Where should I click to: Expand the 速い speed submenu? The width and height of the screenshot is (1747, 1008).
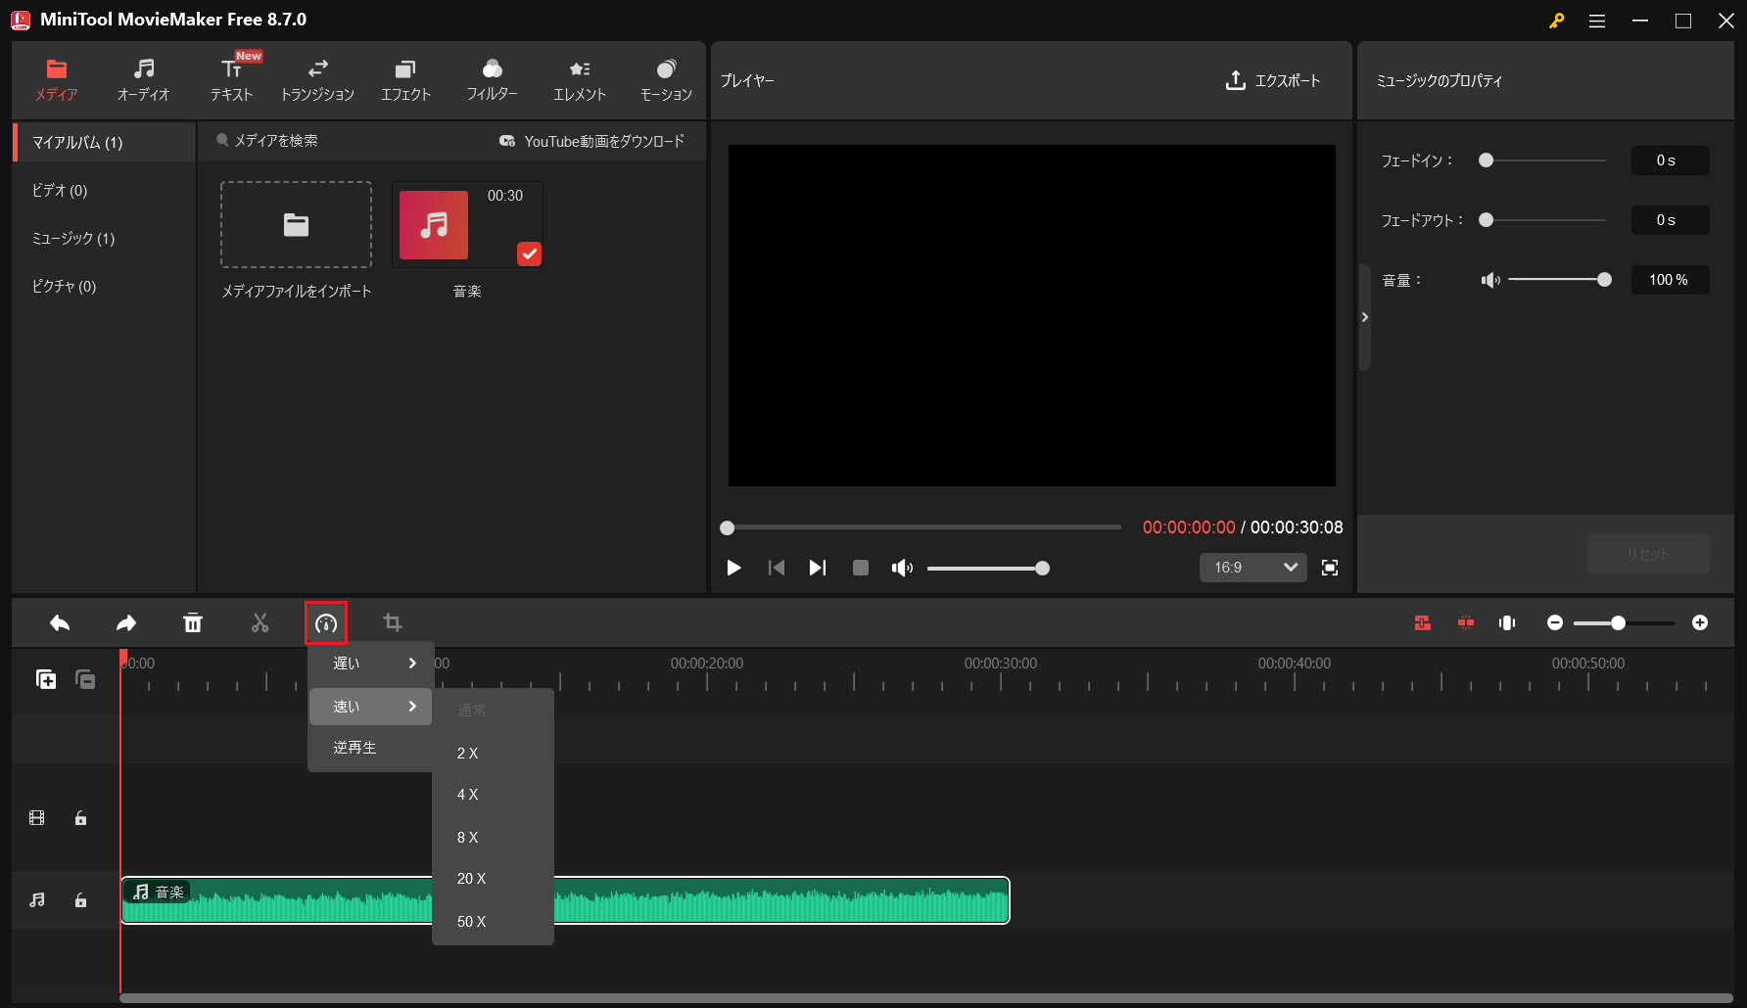click(371, 707)
